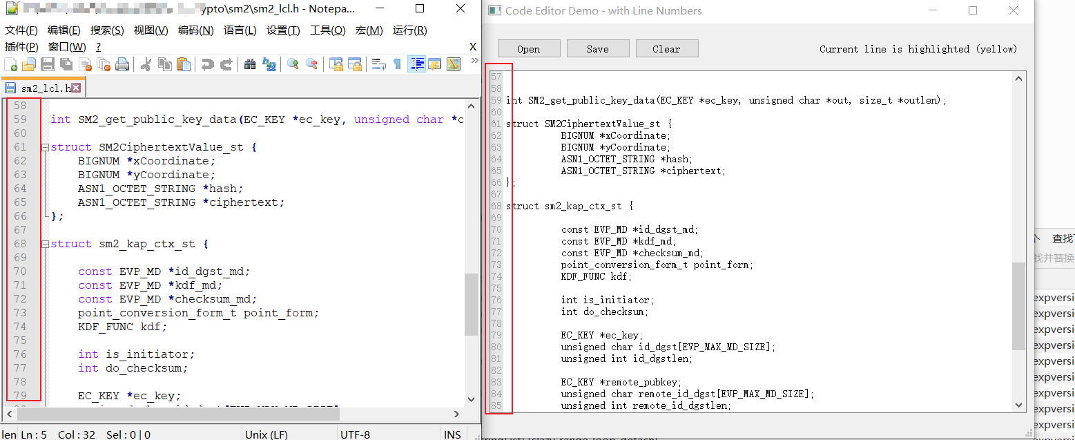Viewport: 1075px width, 440px height.
Task: Toggle word wrap in Notepad++
Action: pyautogui.click(x=379, y=64)
